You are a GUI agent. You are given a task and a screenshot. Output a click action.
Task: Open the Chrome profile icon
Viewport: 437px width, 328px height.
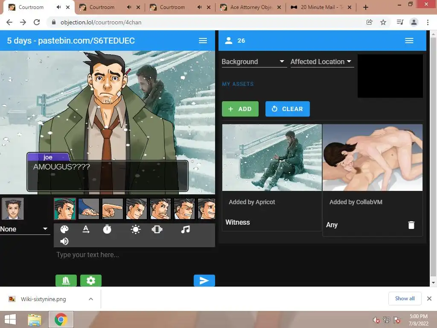click(414, 22)
